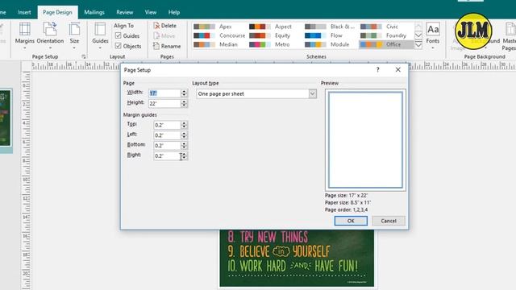
Task: Toggle Align To Guides checkbox
Action: (x=119, y=35)
